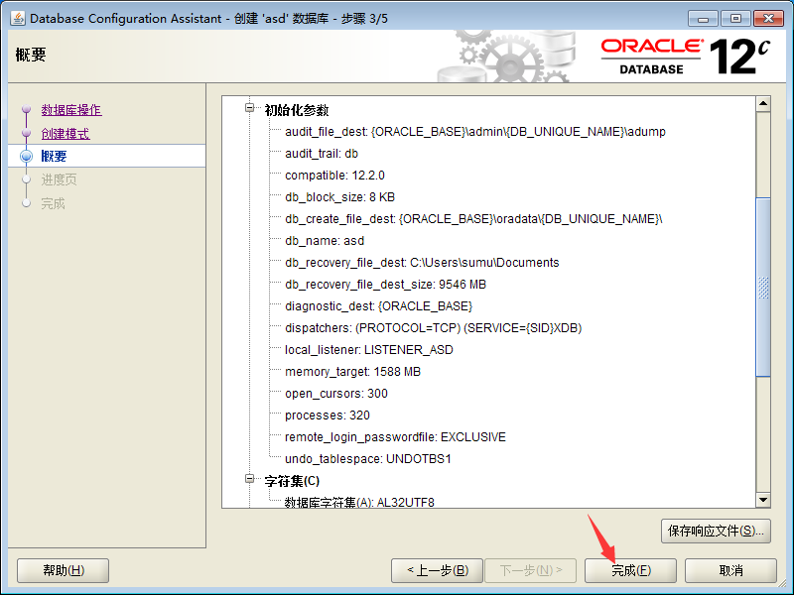Click the 初始化参数 heading label
This screenshot has width=794, height=595.
click(x=297, y=110)
